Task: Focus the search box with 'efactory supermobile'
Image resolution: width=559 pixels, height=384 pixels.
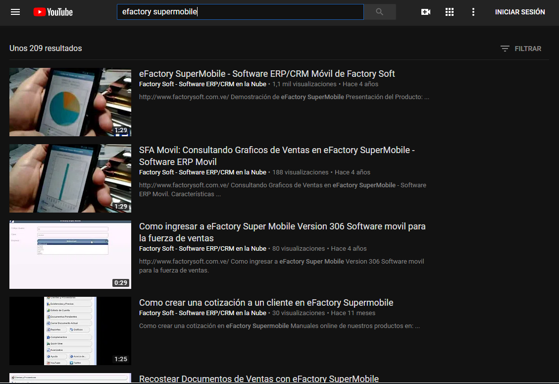Action: 240,12
